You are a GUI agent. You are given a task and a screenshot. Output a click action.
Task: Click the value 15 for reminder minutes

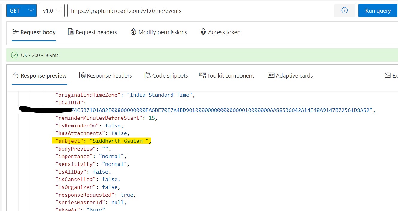(152, 118)
